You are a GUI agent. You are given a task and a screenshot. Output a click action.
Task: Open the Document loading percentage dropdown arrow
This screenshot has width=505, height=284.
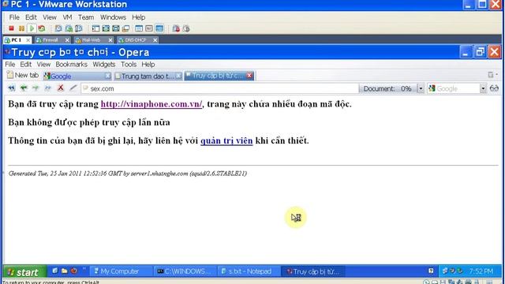pos(421,88)
